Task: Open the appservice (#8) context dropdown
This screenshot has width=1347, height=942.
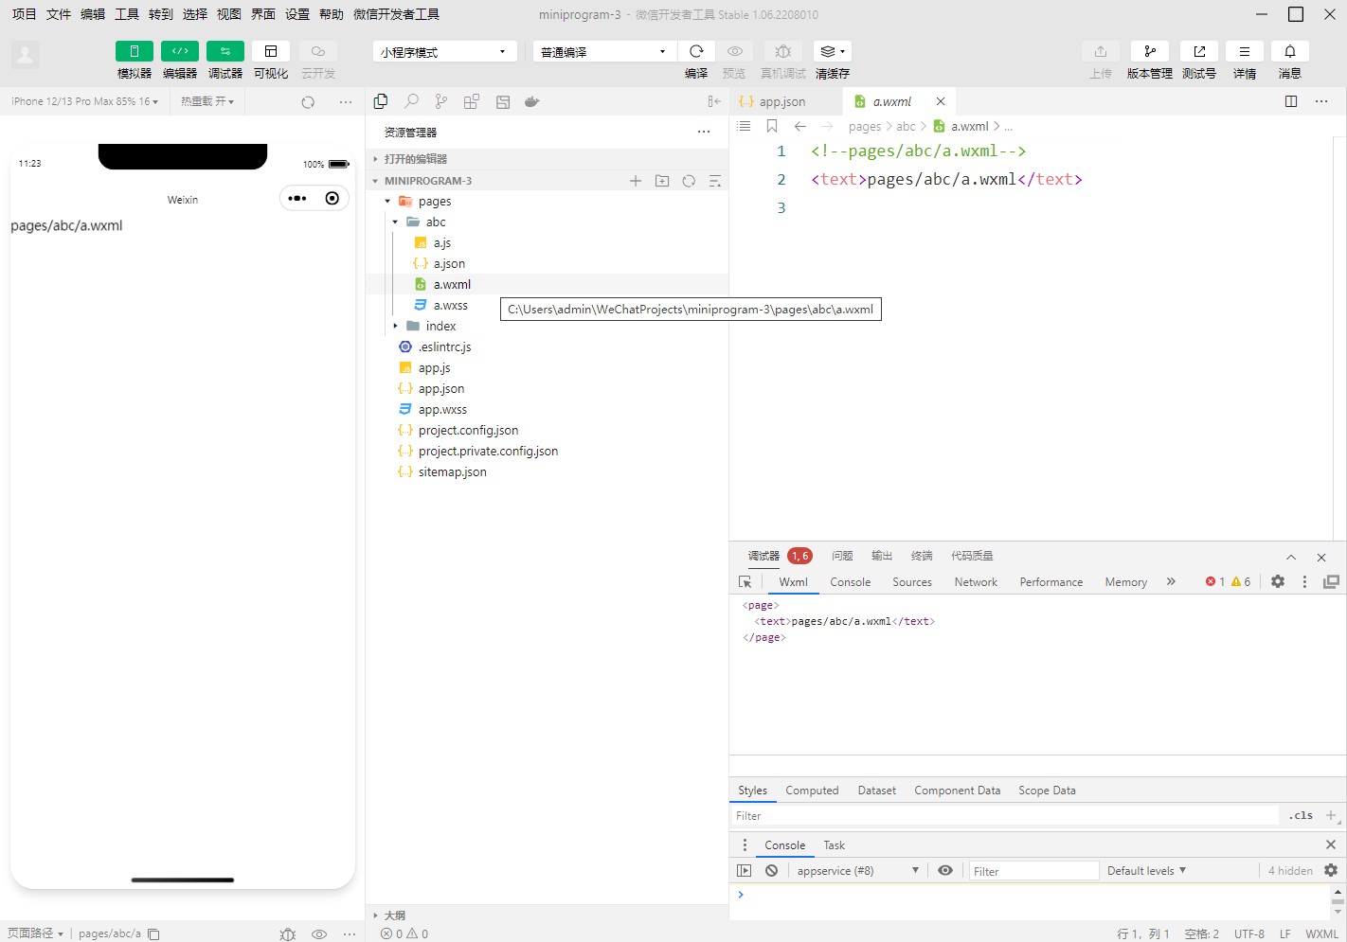Action: point(857,871)
